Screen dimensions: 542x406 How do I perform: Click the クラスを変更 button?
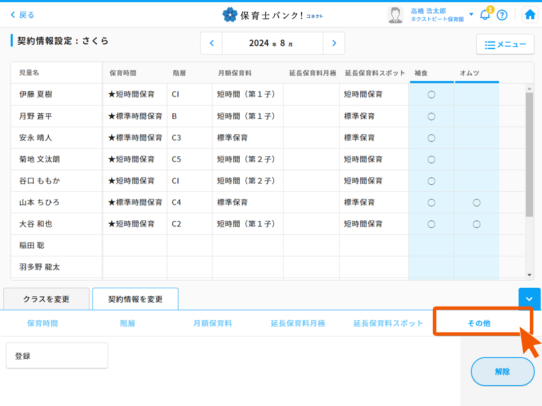pyautogui.click(x=46, y=299)
